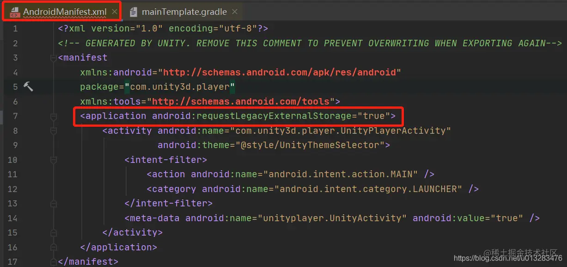The width and height of the screenshot is (567, 267).
Task: Click the closing activity tag
Action: [133, 232]
